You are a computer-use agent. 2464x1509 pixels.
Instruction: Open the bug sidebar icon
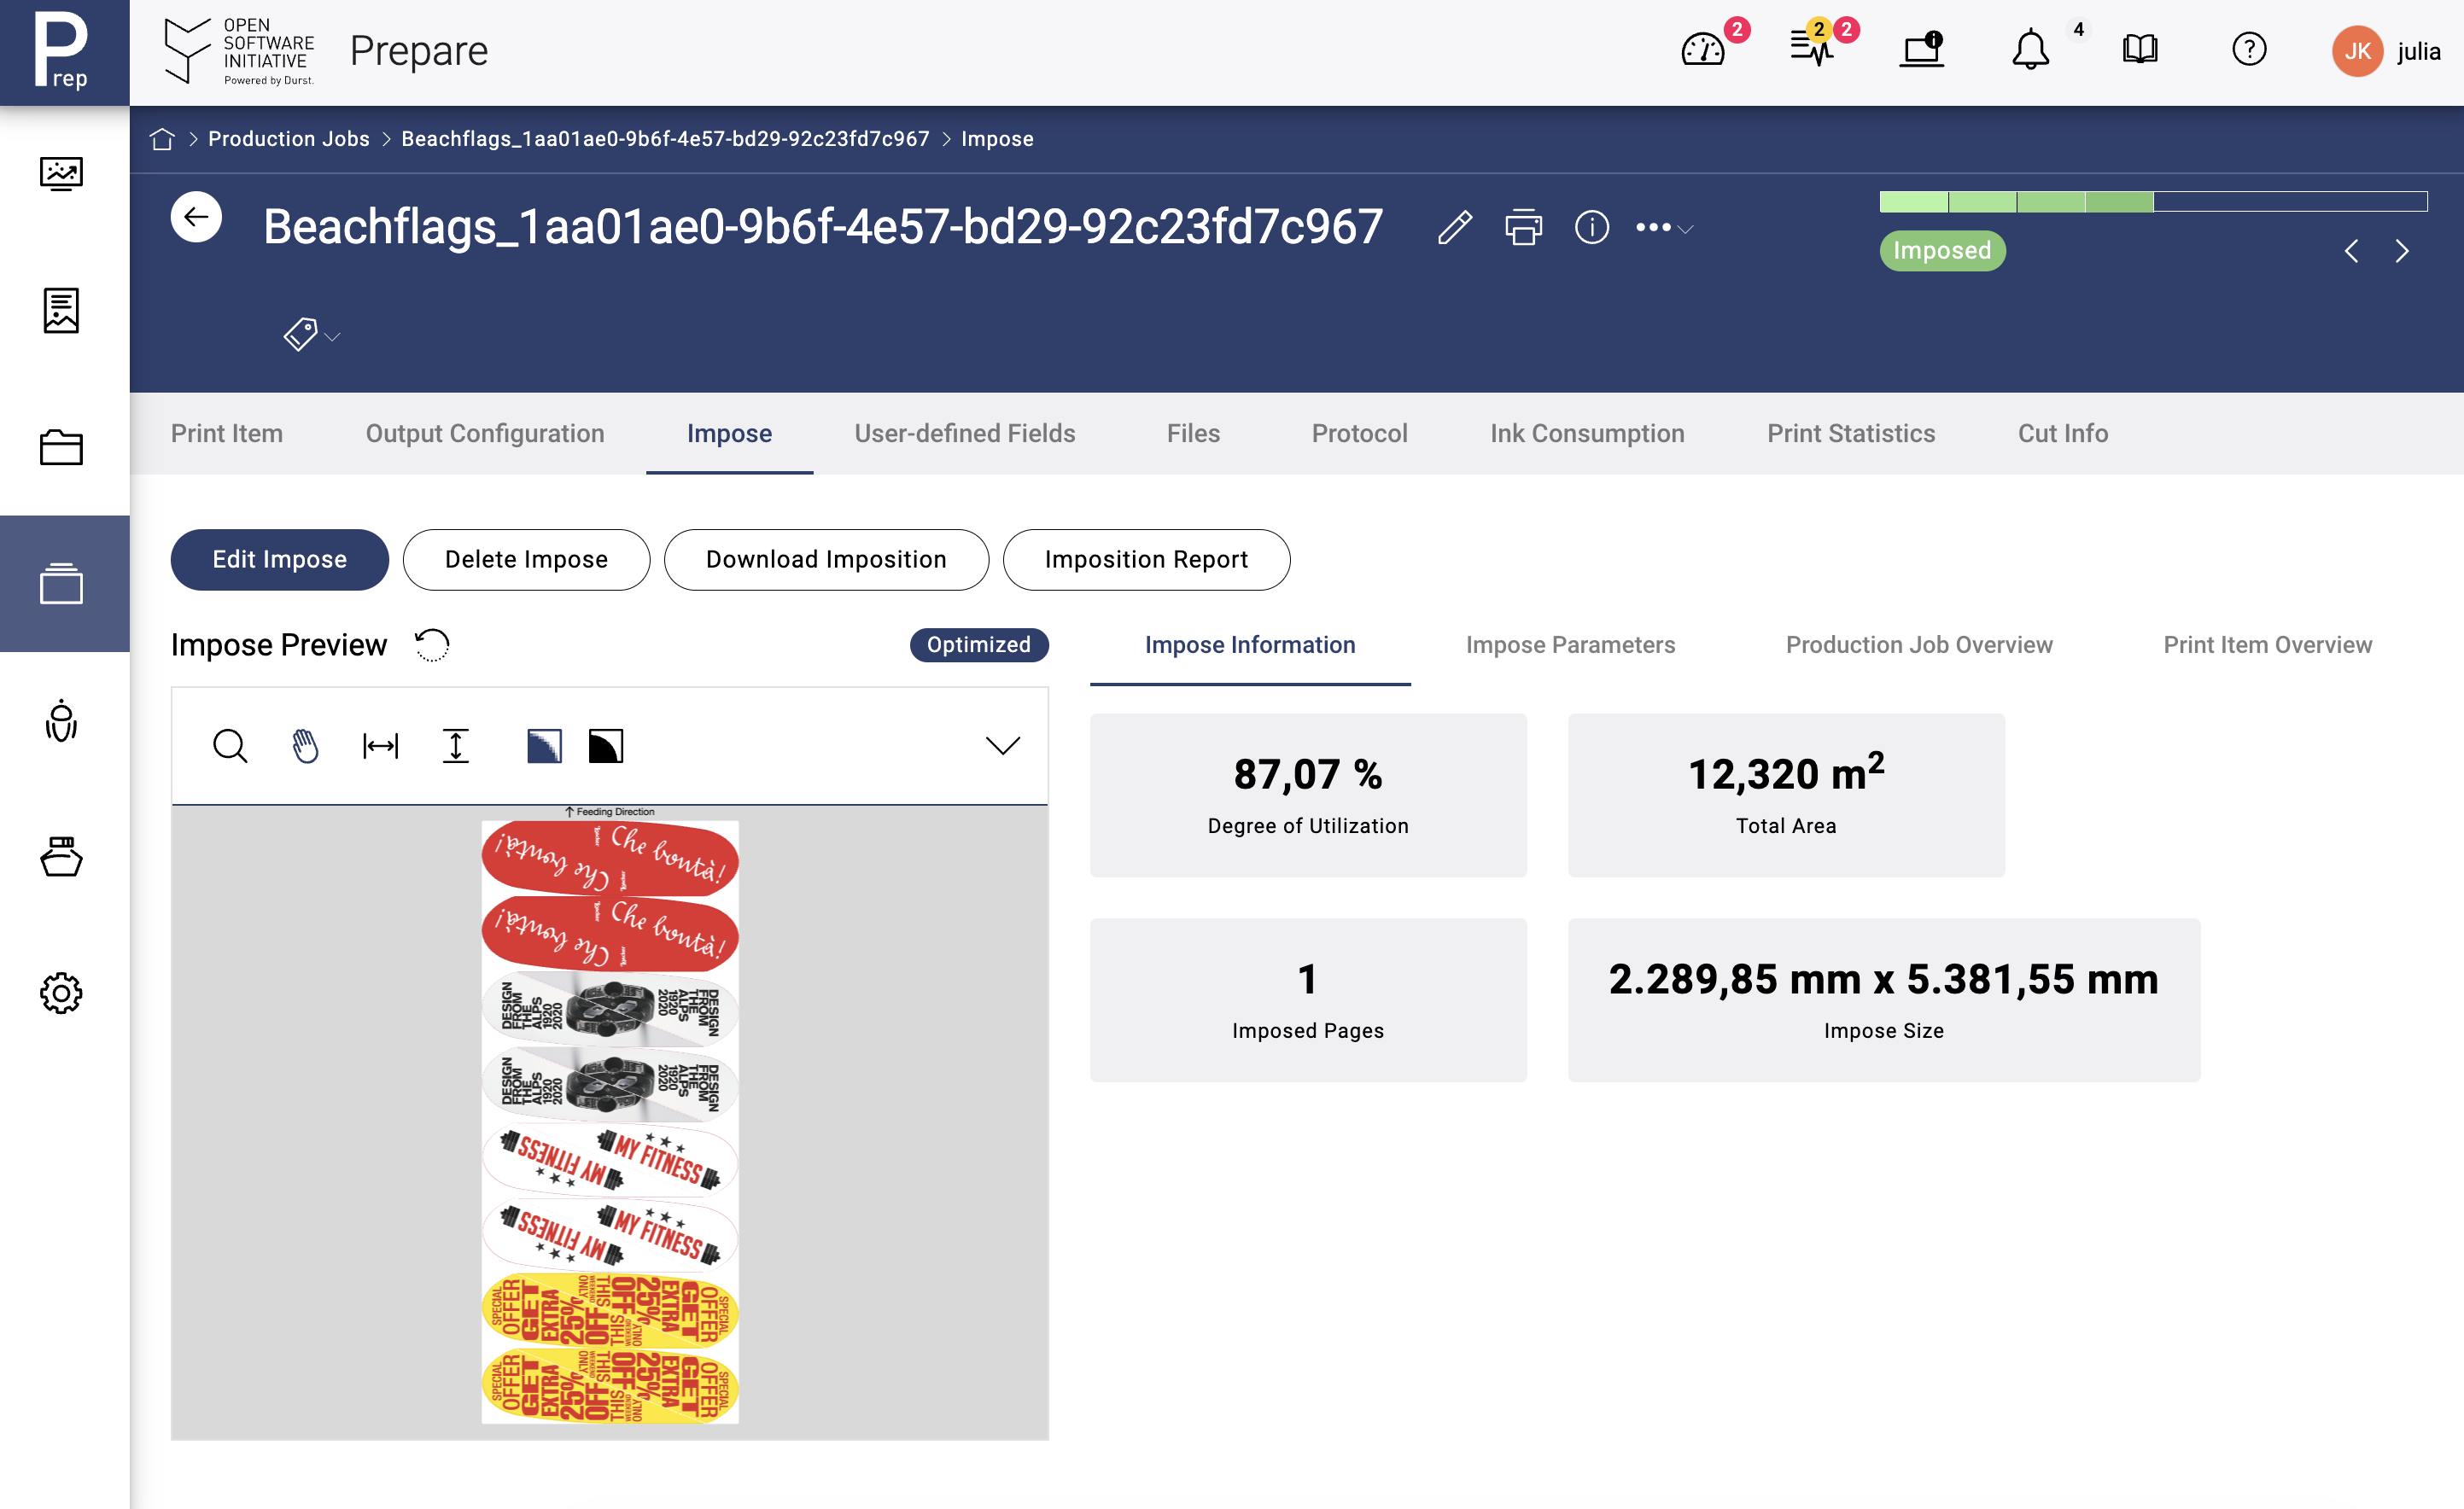click(x=61, y=720)
